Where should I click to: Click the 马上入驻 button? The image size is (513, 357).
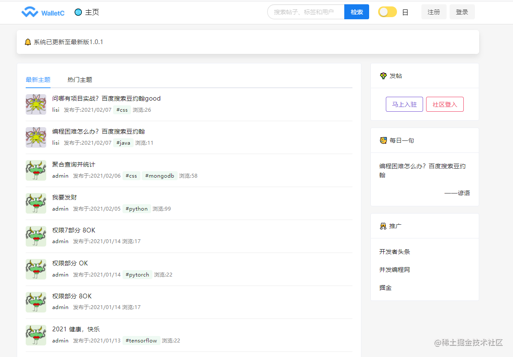coord(404,104)
